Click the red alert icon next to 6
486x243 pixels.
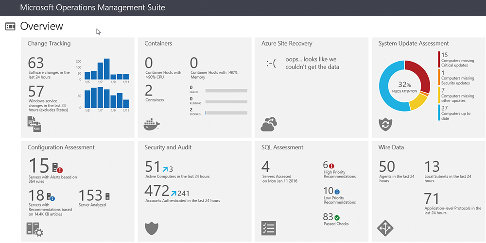331,166
